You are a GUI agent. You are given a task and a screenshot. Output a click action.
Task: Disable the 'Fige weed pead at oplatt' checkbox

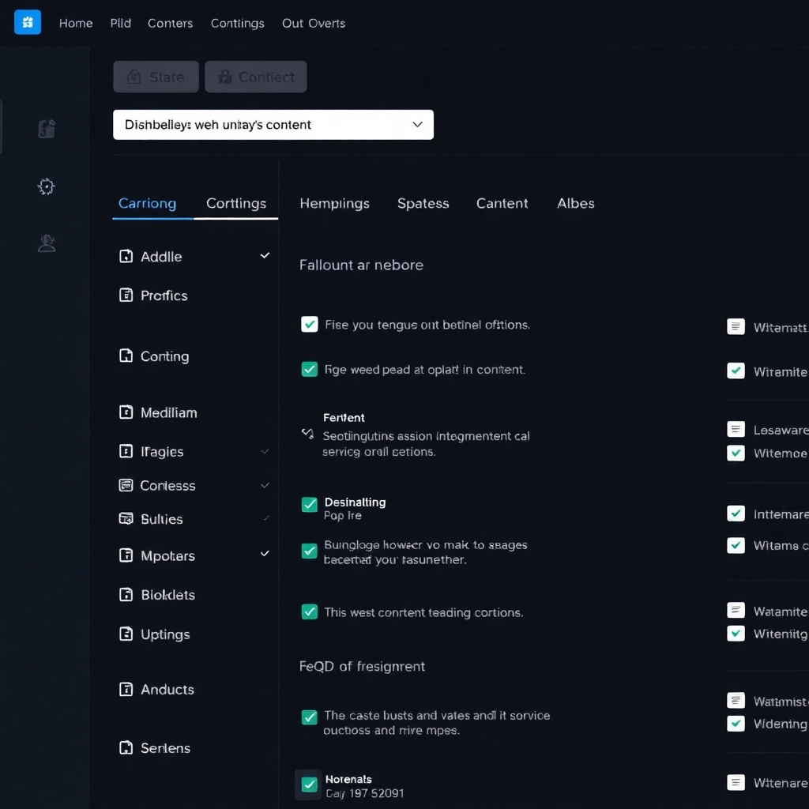point(309,369)
